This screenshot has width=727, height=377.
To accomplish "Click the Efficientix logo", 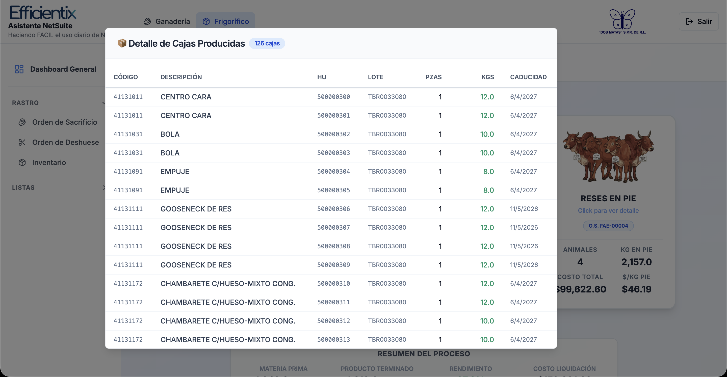I will [x=43, y=13].
